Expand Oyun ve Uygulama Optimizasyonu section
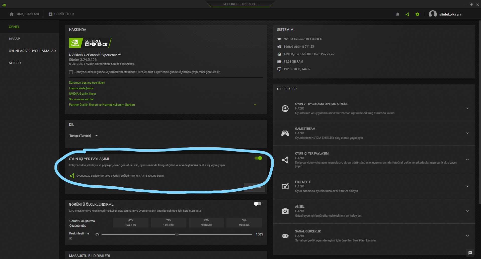 (x=467, y=108)
